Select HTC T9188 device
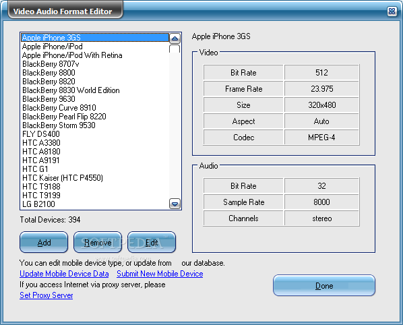The image size is (403, 325). coord(95,186)
